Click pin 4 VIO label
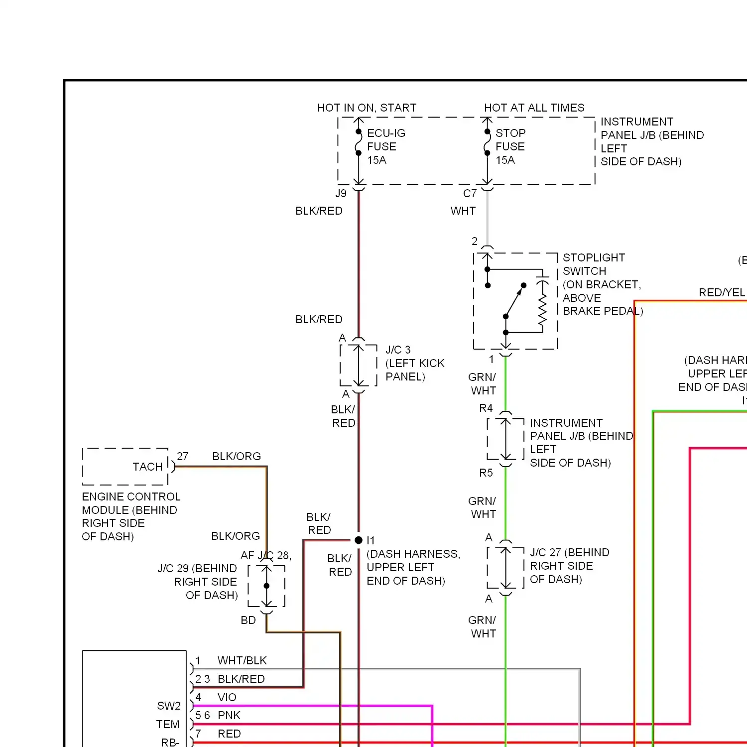 coord(216,697)
